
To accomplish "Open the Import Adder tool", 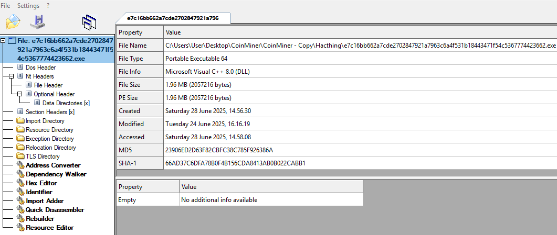I will click(45, 201).
